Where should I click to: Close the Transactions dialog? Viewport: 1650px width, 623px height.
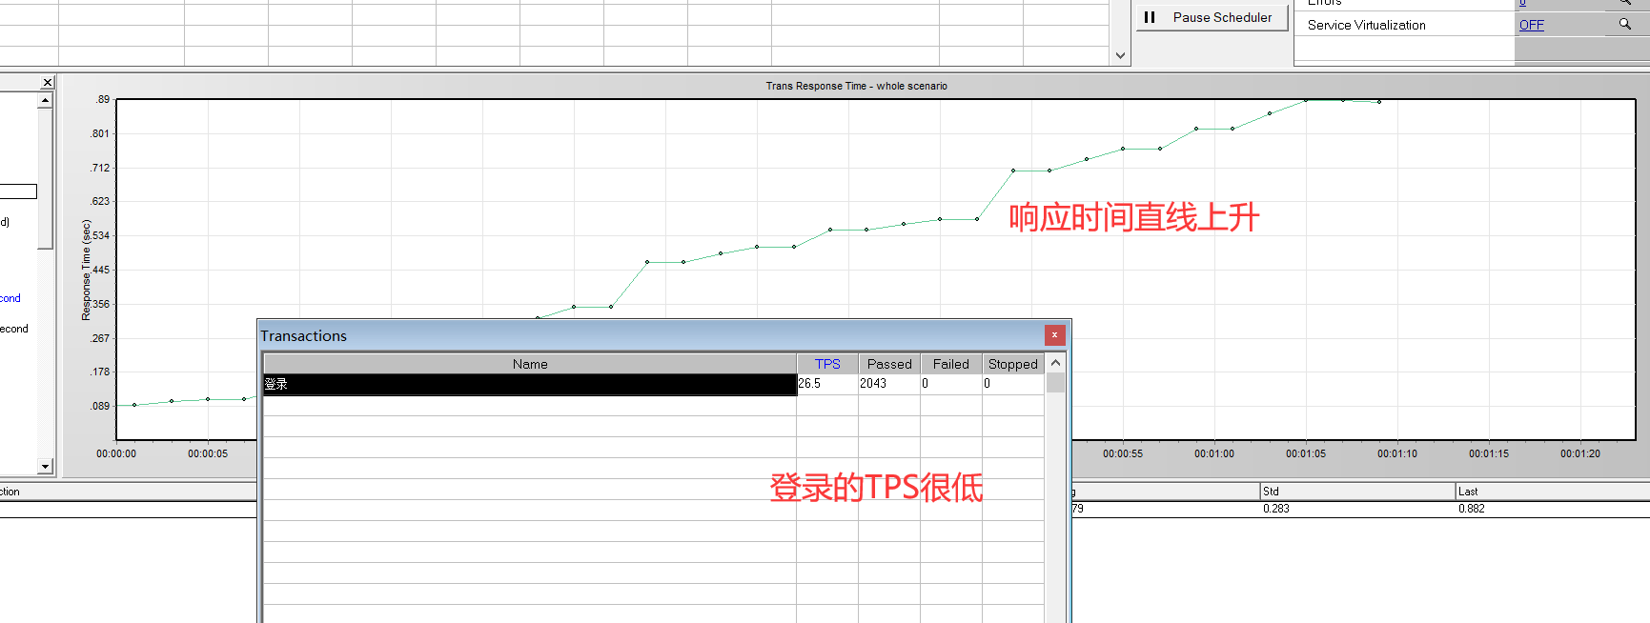click(x=1054, y=335)
